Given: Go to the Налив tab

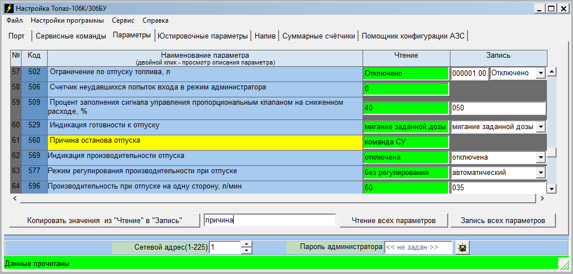Looking at the screenshot, I should pos(266,36).
